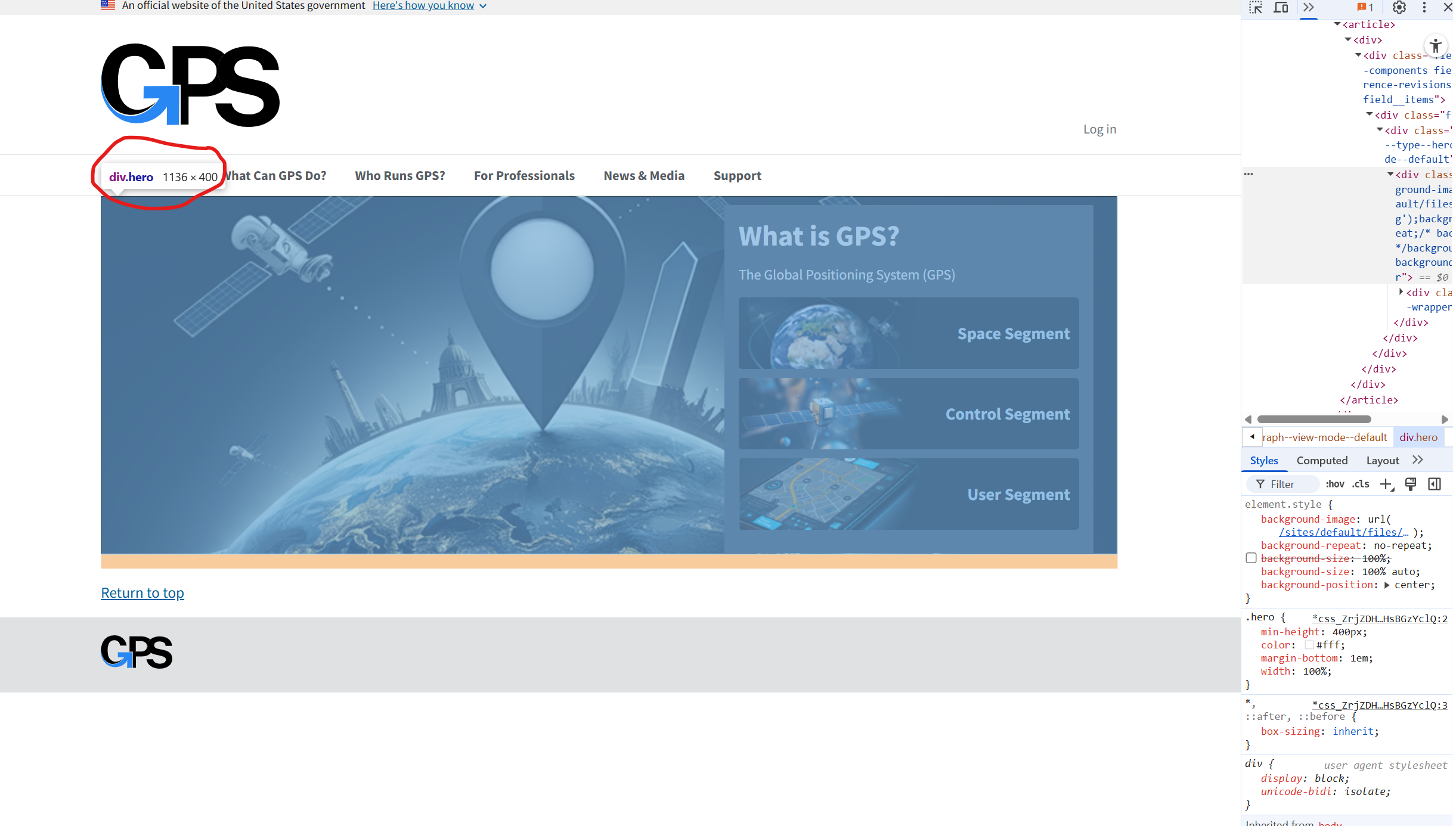The width and height of the screenshot is (1453, 826).
Task: Click the Elements scrollbar left arrow
Action: 1248,420
